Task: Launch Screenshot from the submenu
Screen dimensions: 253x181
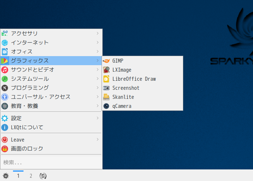Action: tap(142, 88)
